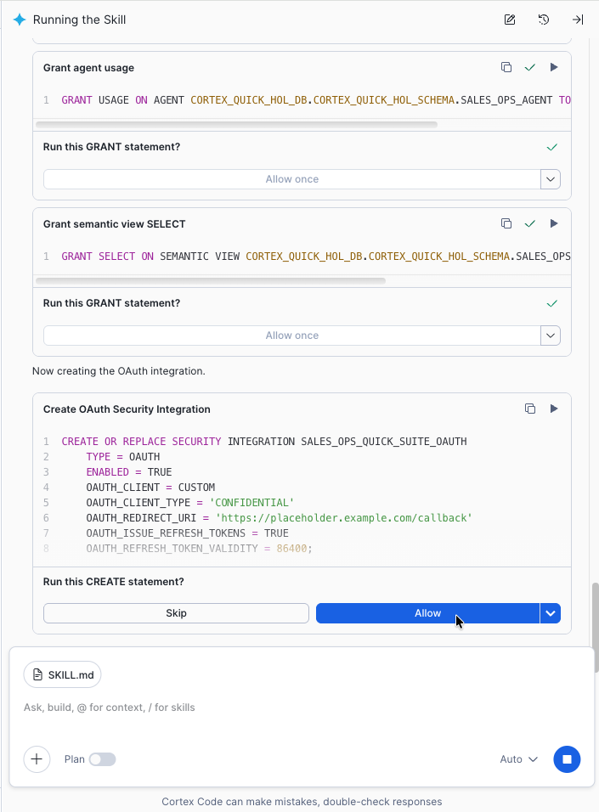The height and width of the screenshot is (812, 599).
Task: Click the new chat compose icon
Action: pyautogui.click(x=510, y=20)
